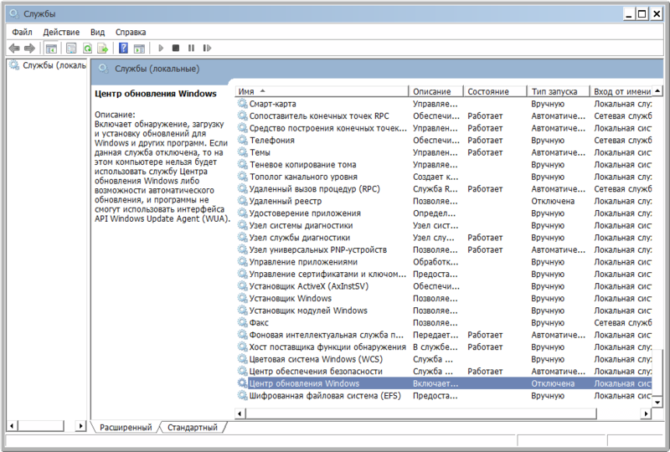Click list vertical scrollbar up arrow
This screenshot has height=452, width=670.
657,90
